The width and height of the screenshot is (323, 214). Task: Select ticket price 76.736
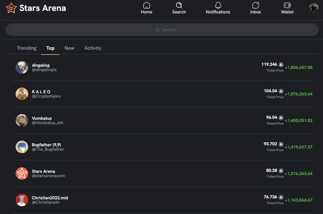(x=270, y=197)
